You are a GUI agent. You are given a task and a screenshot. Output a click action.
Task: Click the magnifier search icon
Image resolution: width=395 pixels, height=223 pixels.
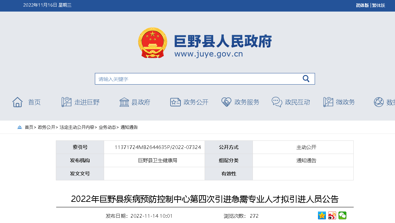tap(306, 79)
